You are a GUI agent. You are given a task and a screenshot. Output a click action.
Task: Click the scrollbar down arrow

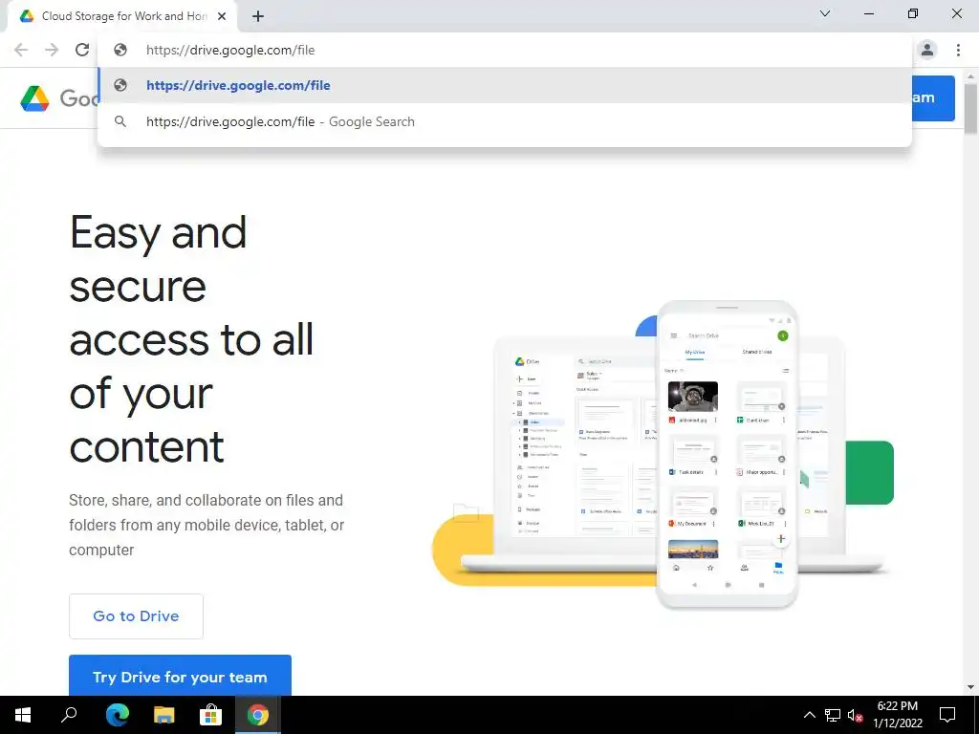tap(971, 686)
